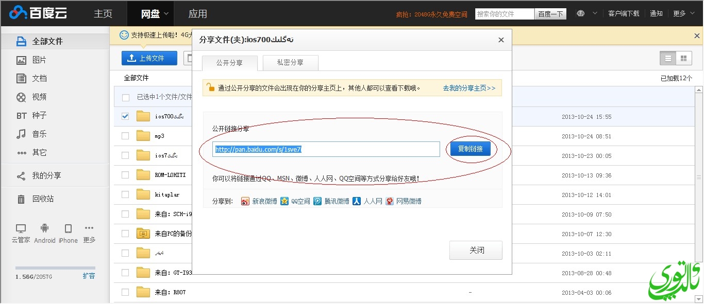704x304 pixels.
Task: Click the 2048G永久免费空间 promo link
Action: pyautogui.click(x=431, y=14)
